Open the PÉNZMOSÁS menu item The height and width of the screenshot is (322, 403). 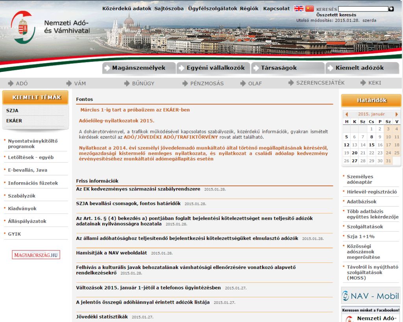coord(207,83)
